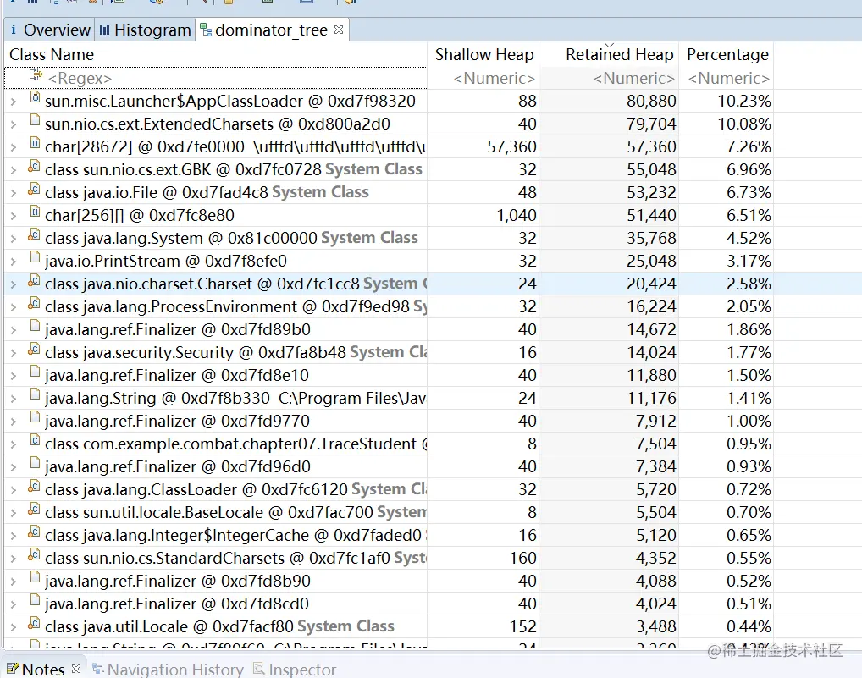The width and height of the screenshot is (862, 678).
Task: Switch to the Overview tab
Action: coord(50,30)
